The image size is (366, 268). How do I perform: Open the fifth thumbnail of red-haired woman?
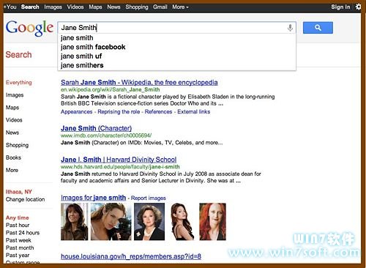pos(212,222)
